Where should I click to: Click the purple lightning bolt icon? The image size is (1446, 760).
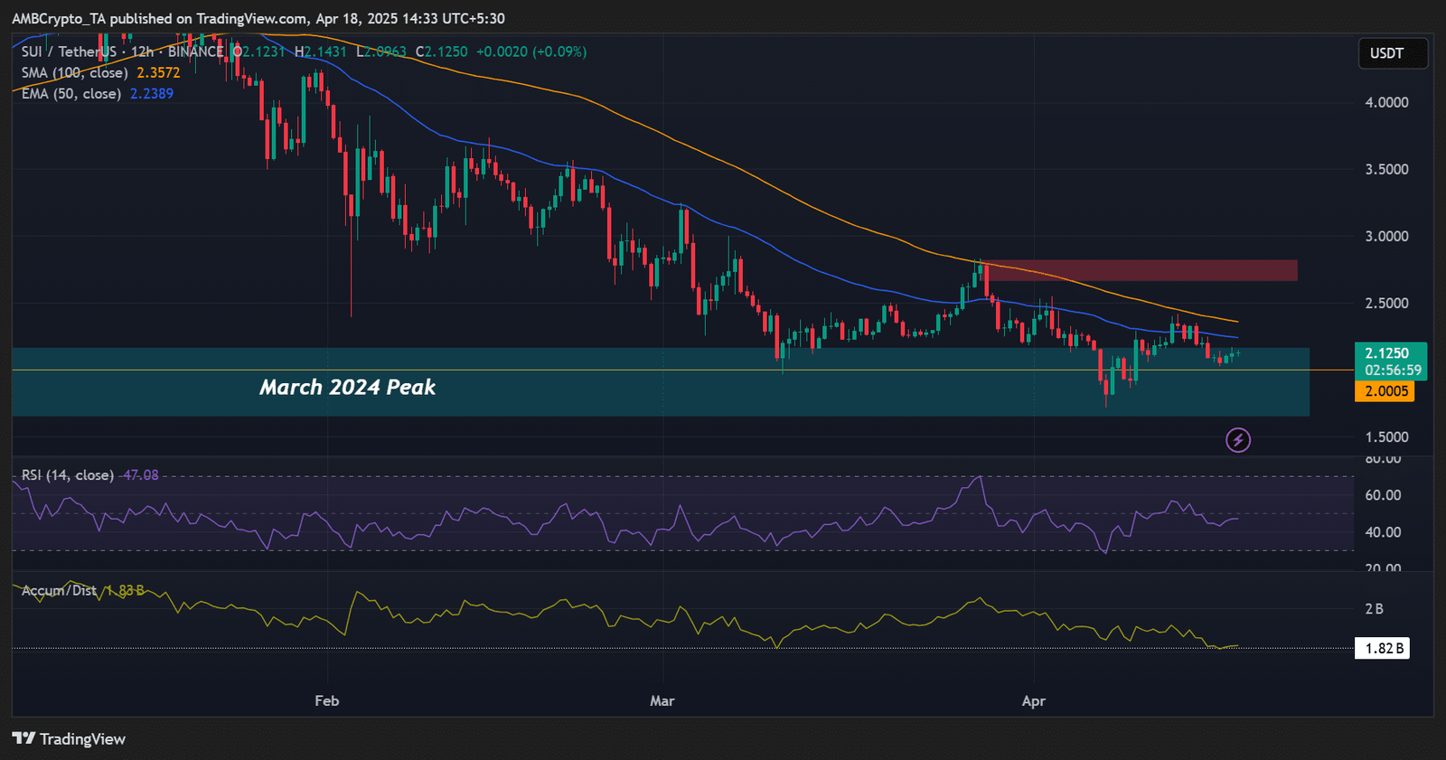(1238, 440)
